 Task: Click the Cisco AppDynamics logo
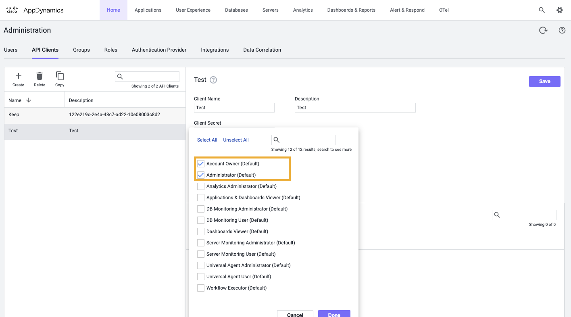click(x=35, y=10)
